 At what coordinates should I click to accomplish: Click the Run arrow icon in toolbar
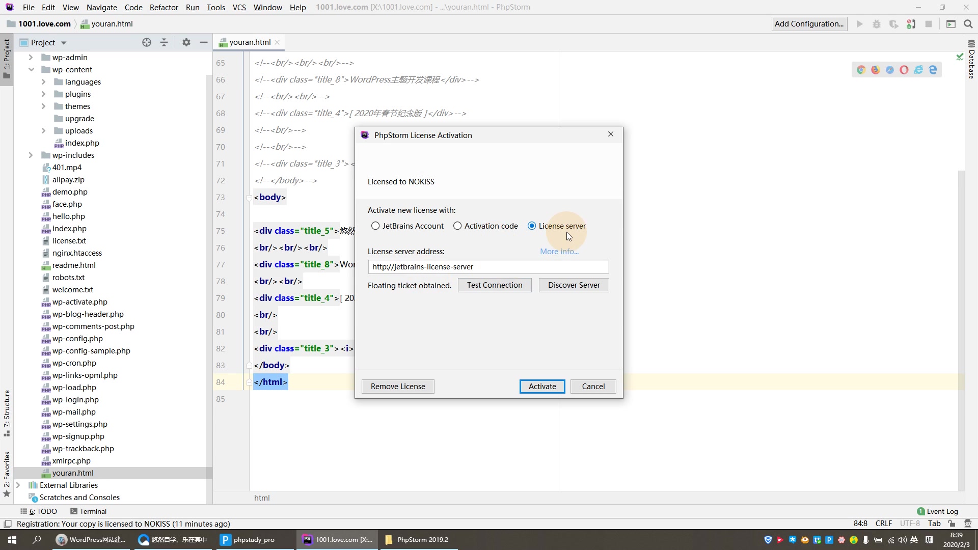coord(860,24)
